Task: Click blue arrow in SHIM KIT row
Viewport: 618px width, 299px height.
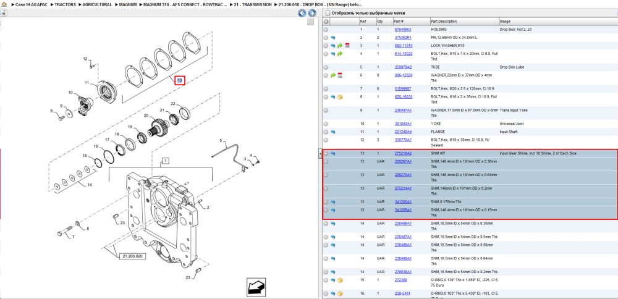Action: [x=333, y=154]
